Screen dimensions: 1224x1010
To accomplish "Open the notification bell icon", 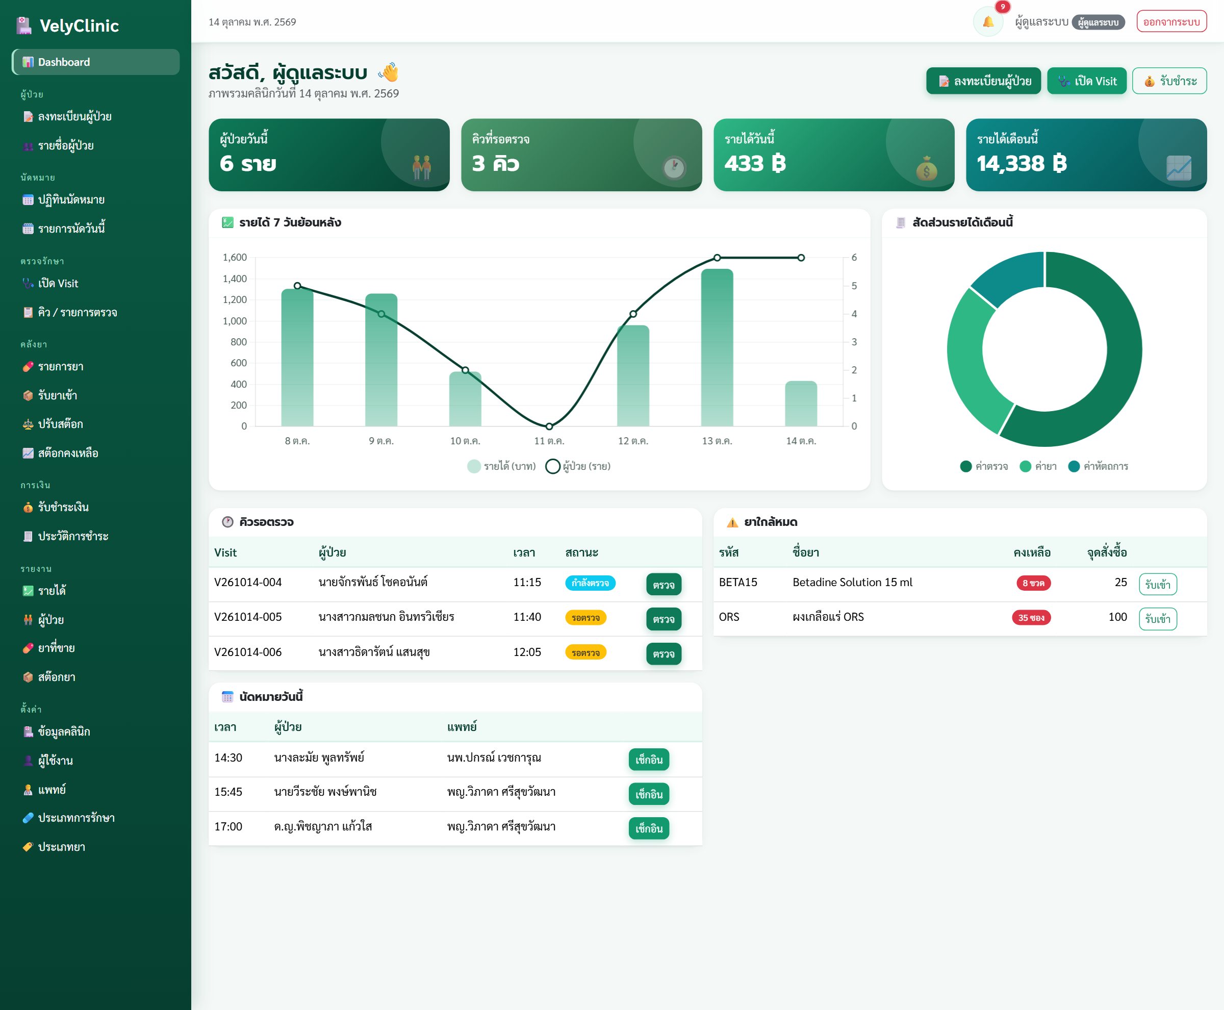I will coord(988,21).
